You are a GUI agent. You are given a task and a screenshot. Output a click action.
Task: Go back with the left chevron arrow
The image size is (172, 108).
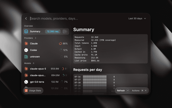point(26,19)
